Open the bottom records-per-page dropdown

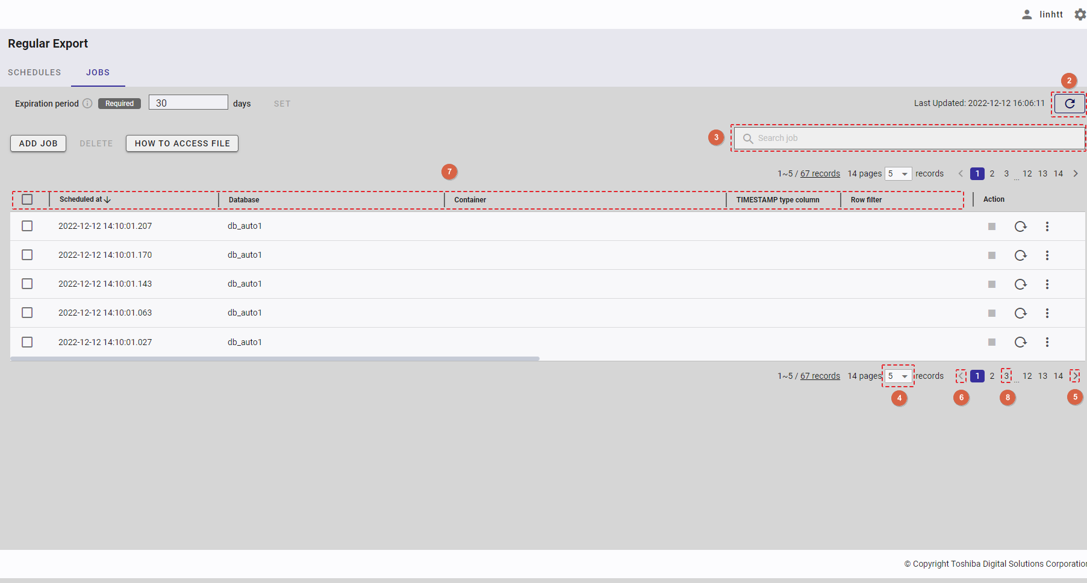pos(898,376)
